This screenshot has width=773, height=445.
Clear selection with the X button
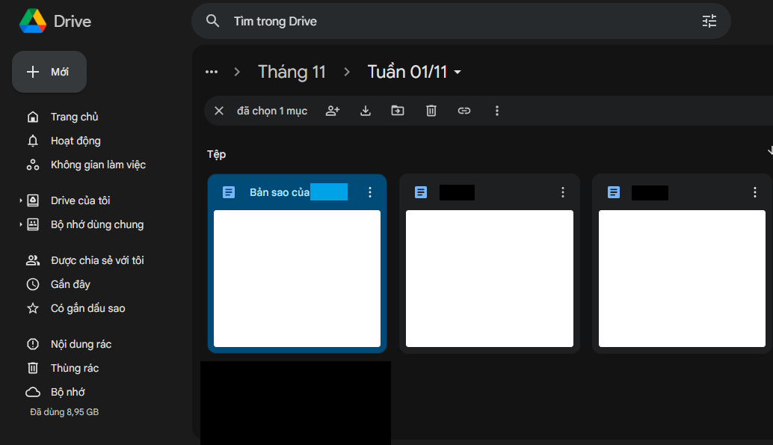pos(219,111)
